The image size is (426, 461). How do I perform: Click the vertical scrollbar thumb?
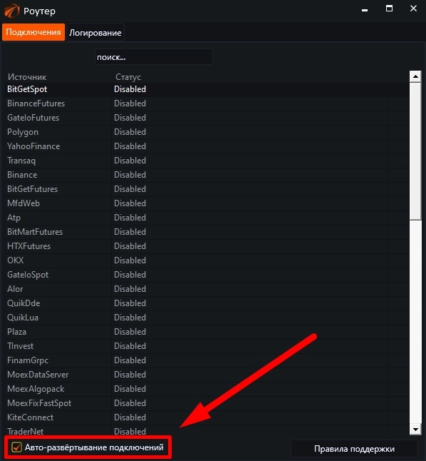pyautogui.click(x=415, y=151)
